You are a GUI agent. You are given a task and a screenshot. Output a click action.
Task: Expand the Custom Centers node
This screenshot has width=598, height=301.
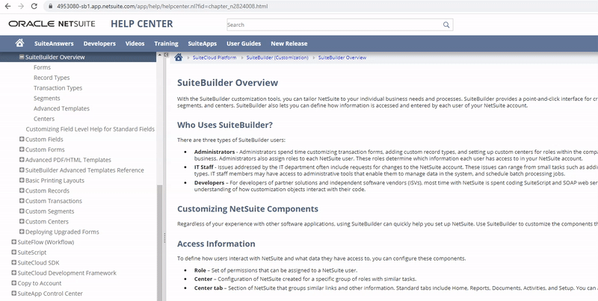pos(22,221)
